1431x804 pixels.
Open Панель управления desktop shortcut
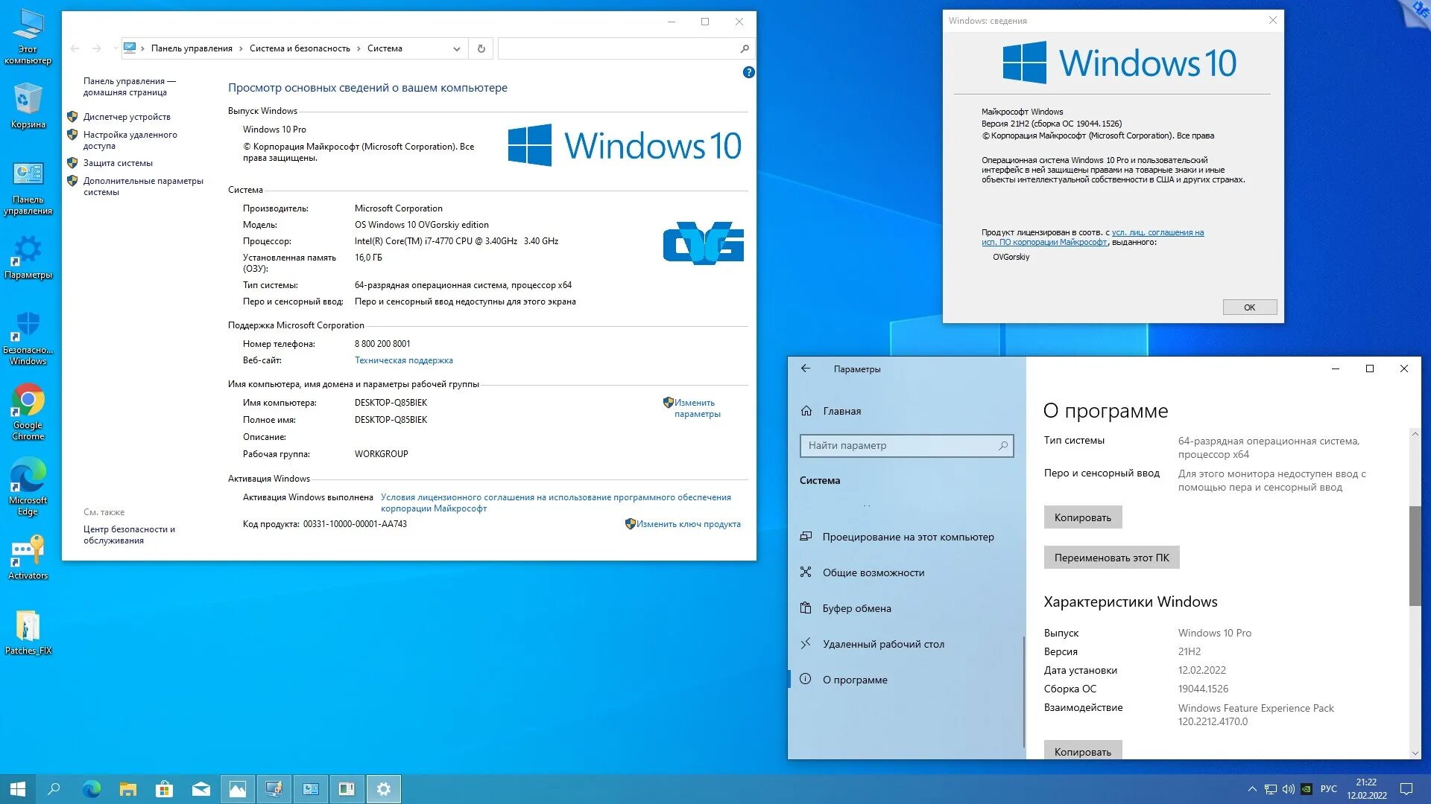coord(28,188)
